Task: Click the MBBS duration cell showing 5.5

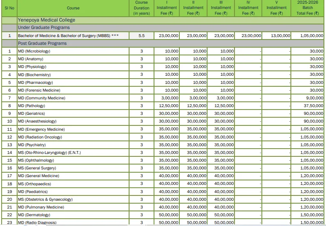Action: (141, 36)
